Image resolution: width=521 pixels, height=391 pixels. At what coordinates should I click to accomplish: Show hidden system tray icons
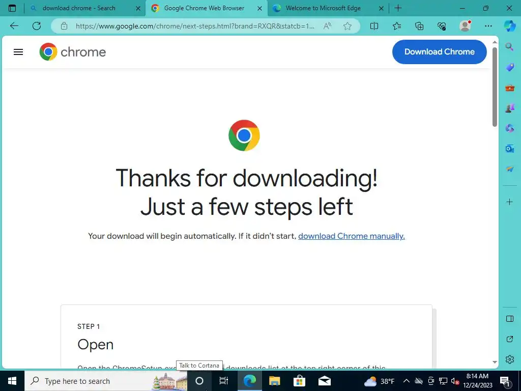click(407, 381)
